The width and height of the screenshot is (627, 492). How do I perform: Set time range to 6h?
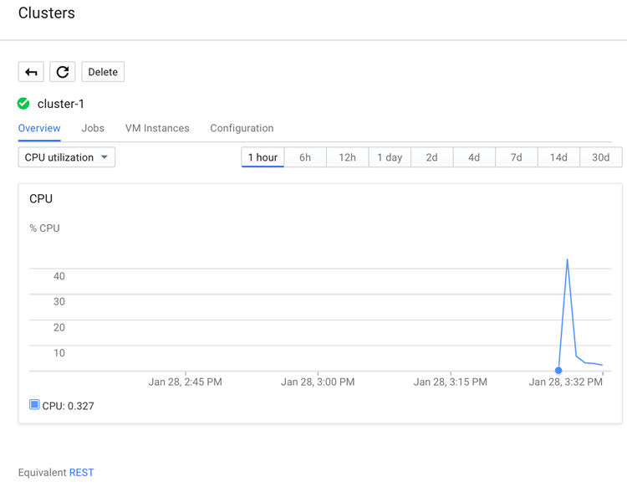305,157
